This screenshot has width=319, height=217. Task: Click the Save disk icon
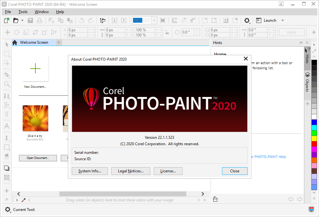[30, 20]
